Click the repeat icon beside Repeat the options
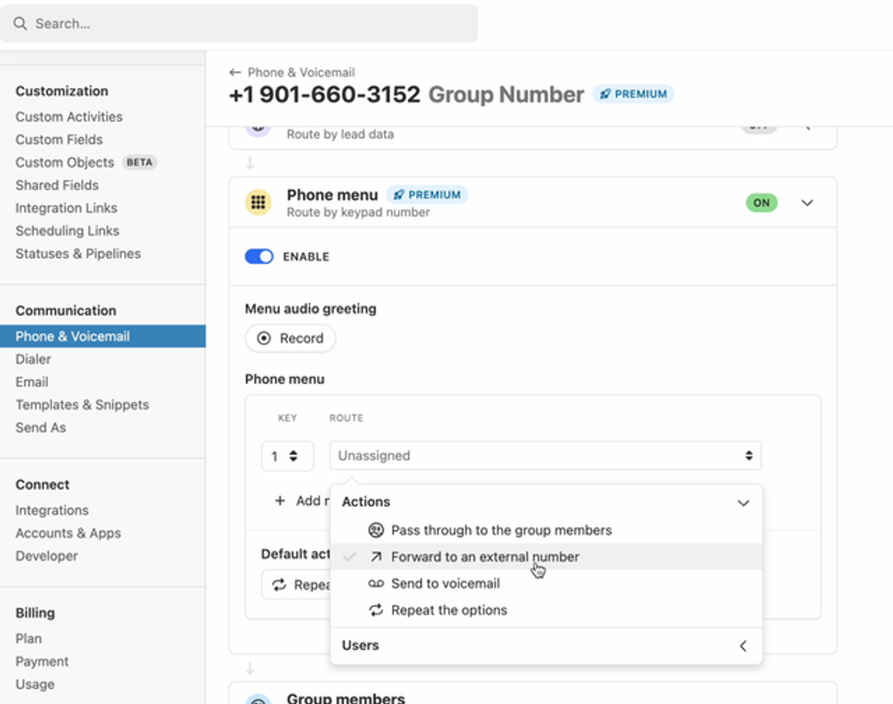 376,610
